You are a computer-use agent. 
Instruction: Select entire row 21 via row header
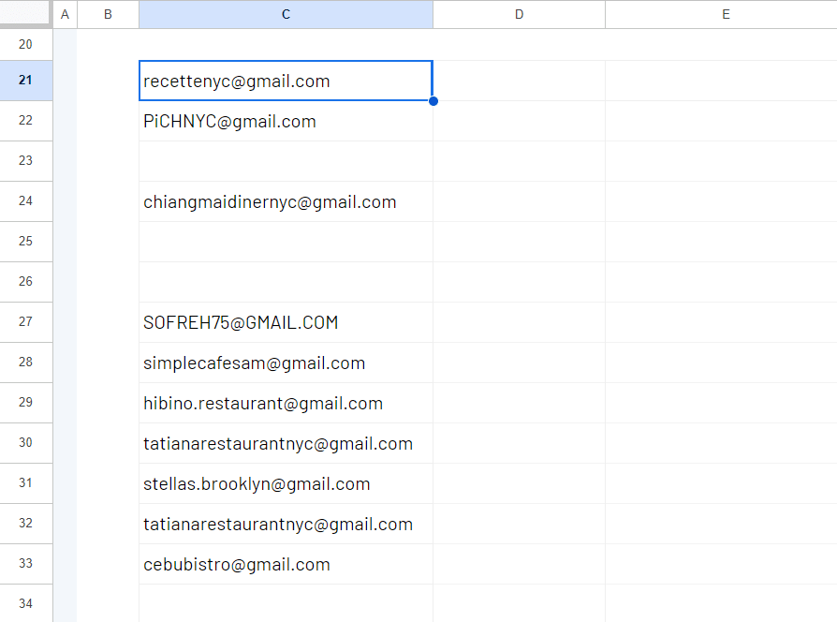[25, 81]
